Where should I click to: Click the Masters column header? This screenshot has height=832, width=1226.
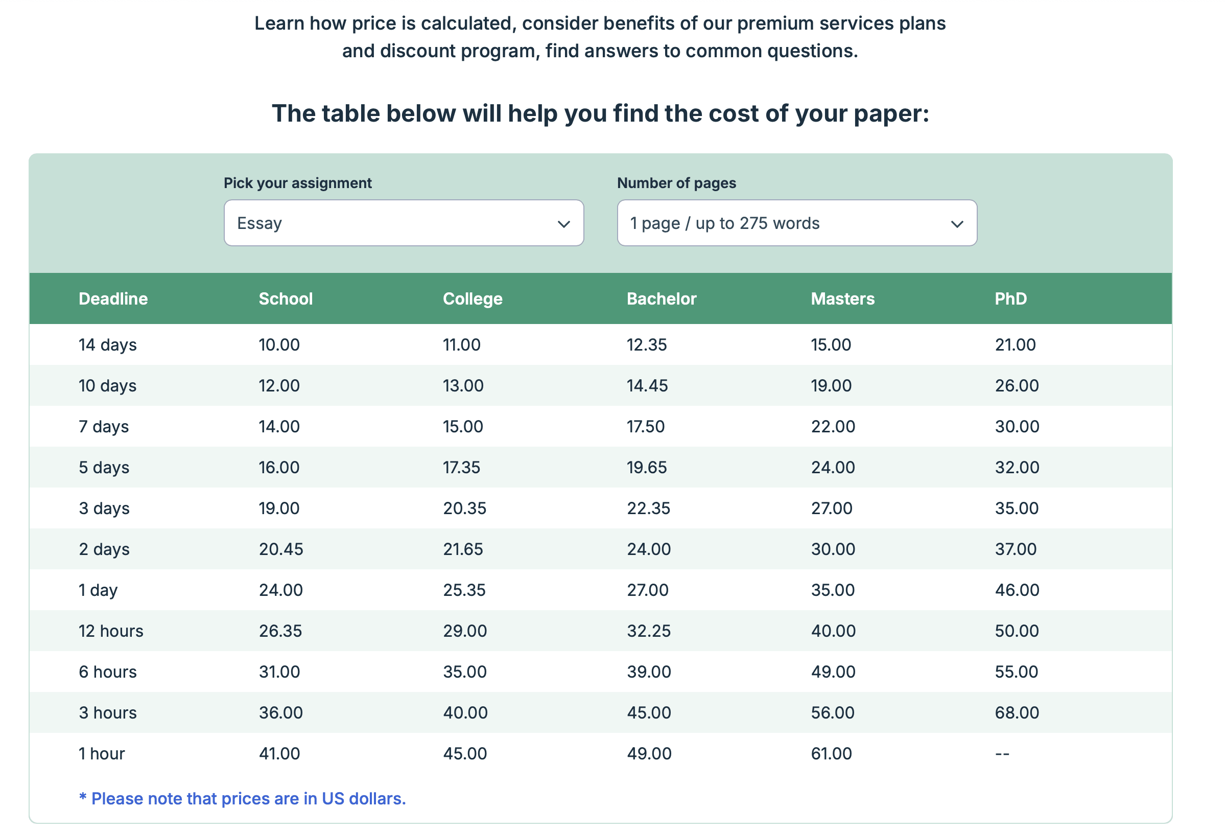[x=841, y=298]
